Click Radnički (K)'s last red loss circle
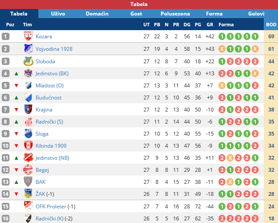The width and height of the screenshot is (278, 223). pos(255,219)
